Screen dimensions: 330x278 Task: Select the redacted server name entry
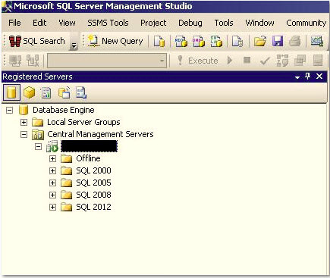pyautogui.click(x=89, y=146)
